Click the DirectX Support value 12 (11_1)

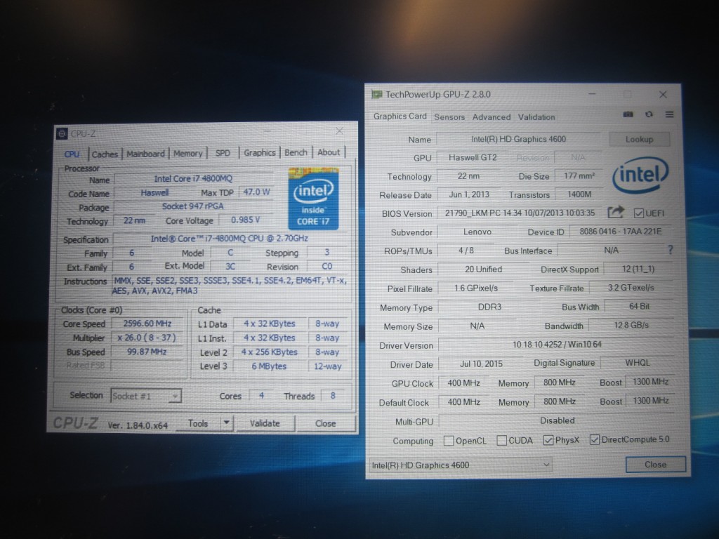coord(638,269)
